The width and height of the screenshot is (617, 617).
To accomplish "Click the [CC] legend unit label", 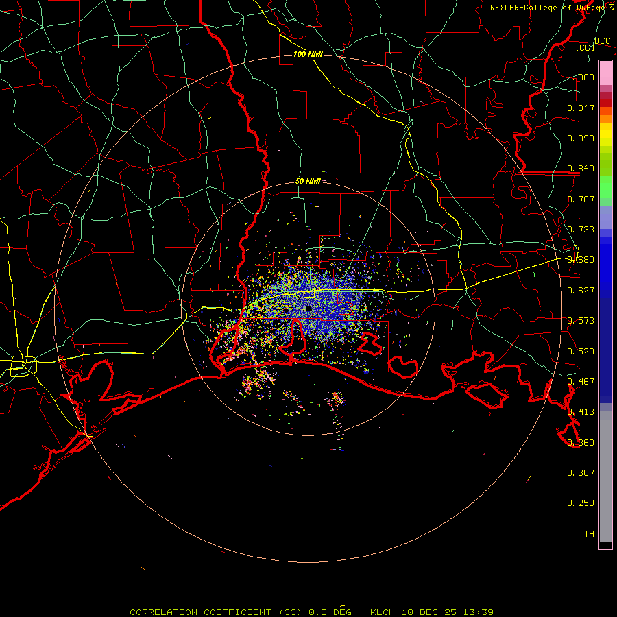I will click(585, 47).
